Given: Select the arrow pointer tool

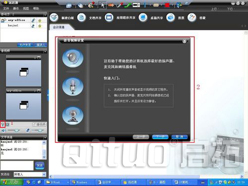Looking at the screenshot, I should 103,5.
